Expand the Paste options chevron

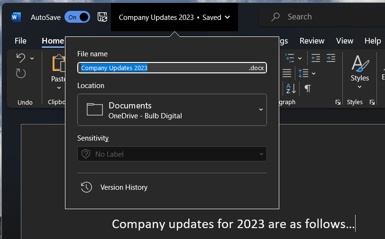click(59, 88)
